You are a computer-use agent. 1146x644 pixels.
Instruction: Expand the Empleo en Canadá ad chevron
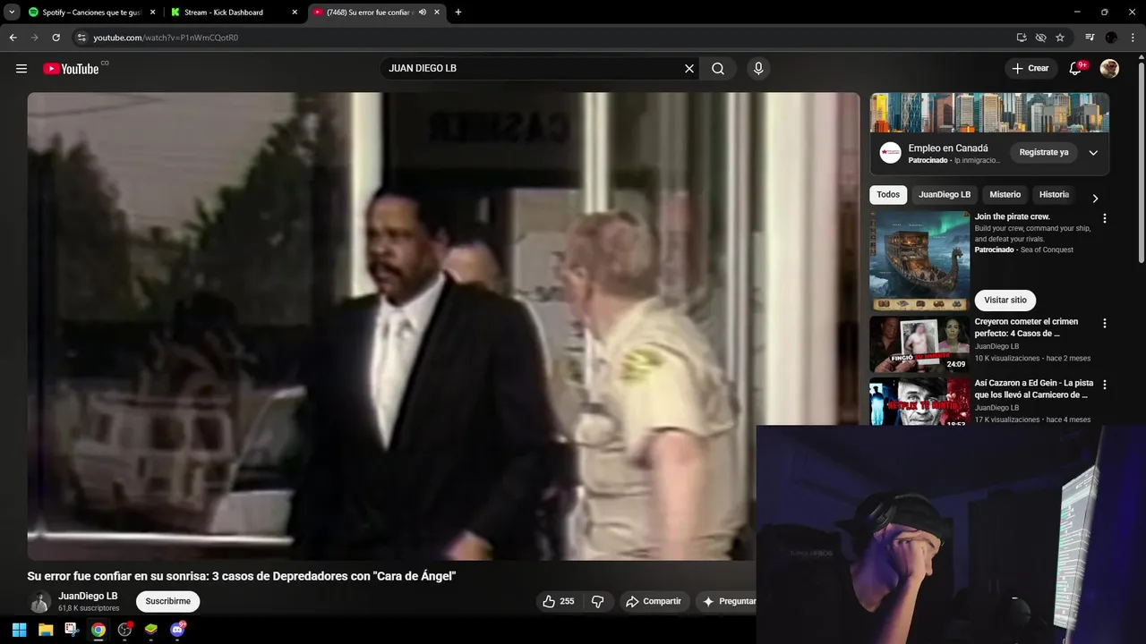coord(1093,153)
